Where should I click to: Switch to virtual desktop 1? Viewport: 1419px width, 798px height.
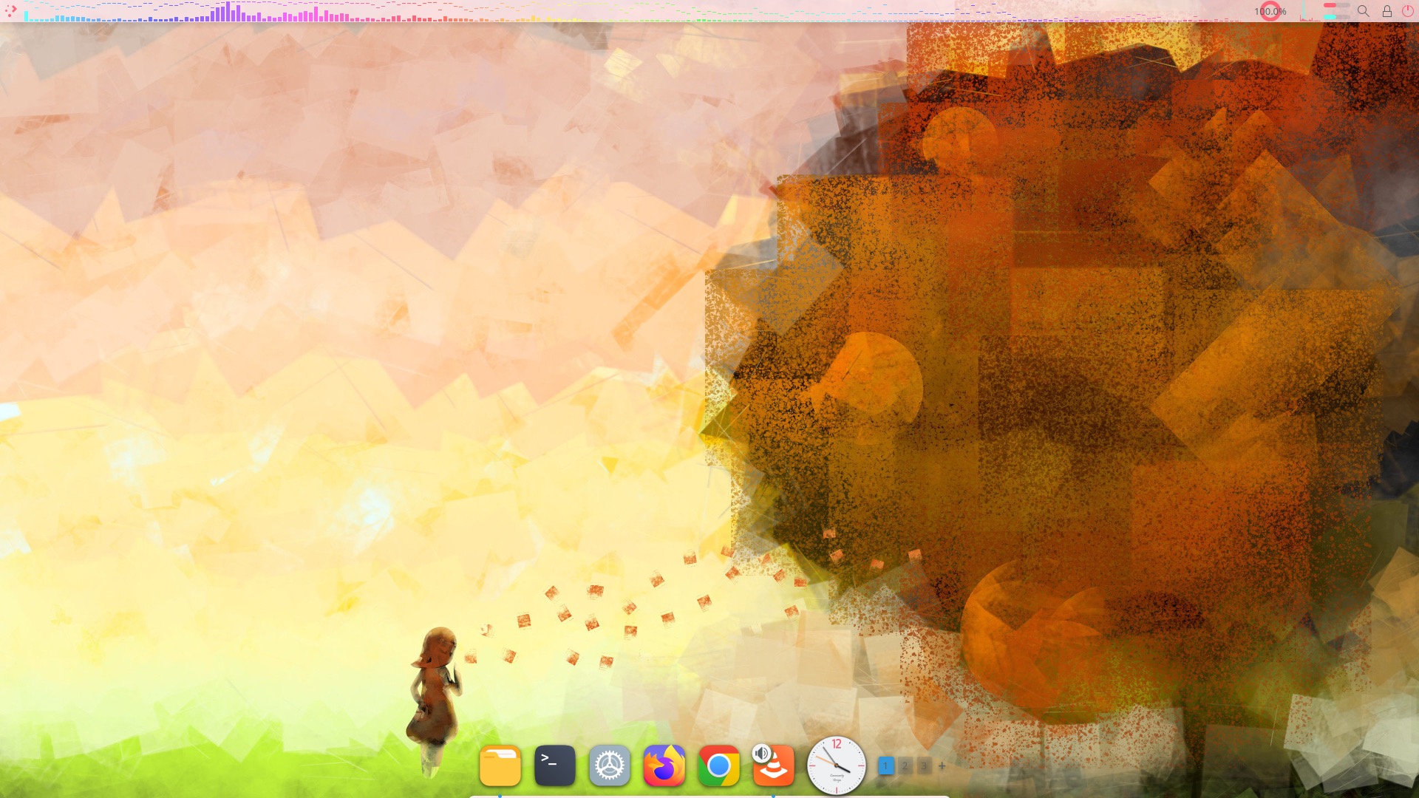tap(885, 766)
